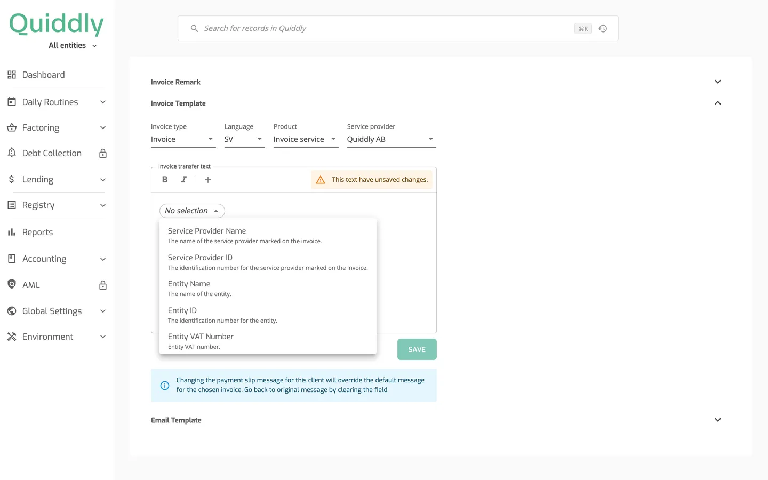Go to the Reports page
768x480 pixels.
point(37,232)
